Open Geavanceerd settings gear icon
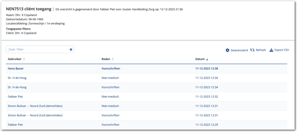This screenshot has width=297, height=132. (x=227, y=50)
